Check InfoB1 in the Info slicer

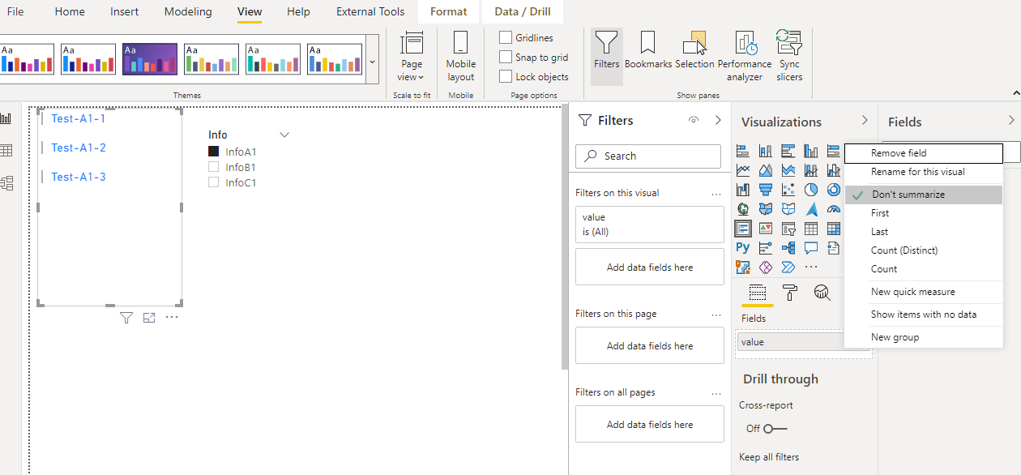point(214,167)
